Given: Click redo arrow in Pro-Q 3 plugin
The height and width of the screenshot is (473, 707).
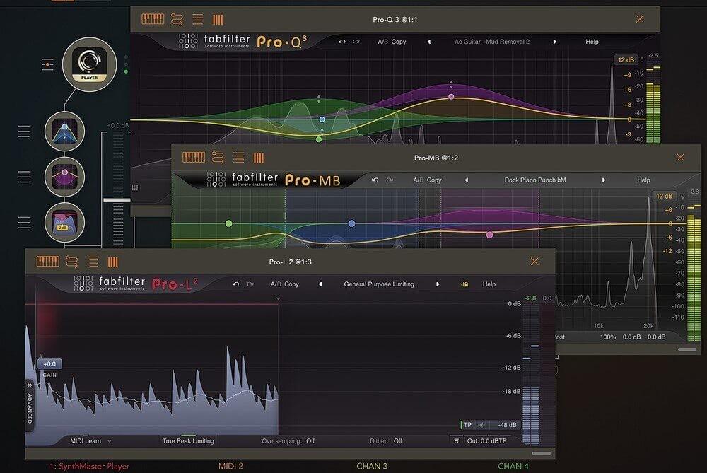Looking at the screenshot, I should [x=356, y=42].
